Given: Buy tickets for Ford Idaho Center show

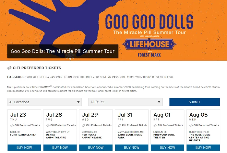Looking at the screenshot, I should click(24, 147).
